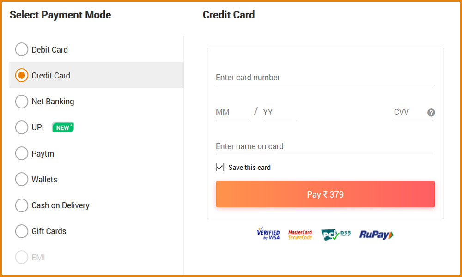
Task: Focus the Enter name on card field
Action: click(x=325, y=146)
